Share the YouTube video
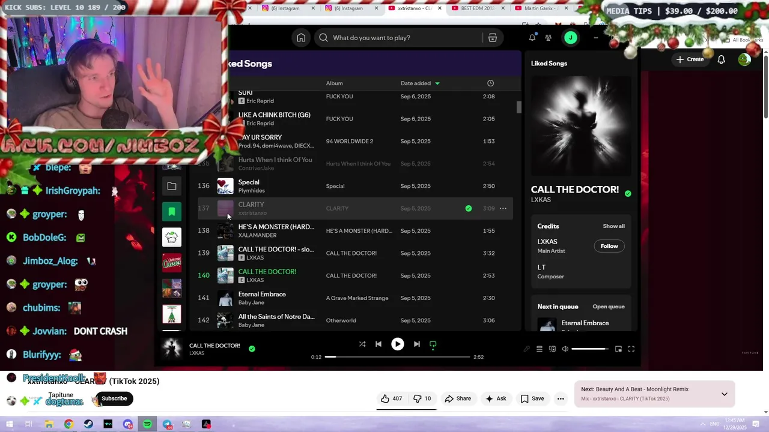This screenshot has height=432, width=769. click(x=458, y=398)
